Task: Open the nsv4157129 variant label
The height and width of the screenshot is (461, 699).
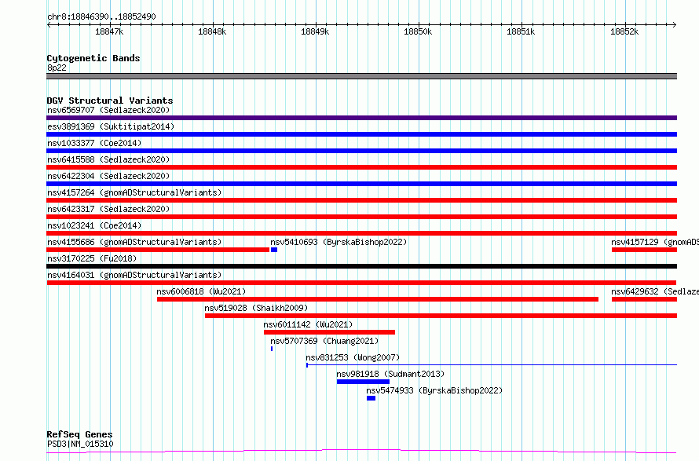Action: (655, 242)
